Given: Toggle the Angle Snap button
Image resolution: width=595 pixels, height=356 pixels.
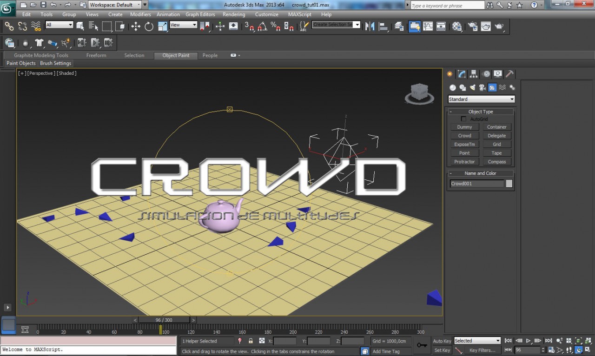Looking at the screenshot, I should (x=263, y=26).
